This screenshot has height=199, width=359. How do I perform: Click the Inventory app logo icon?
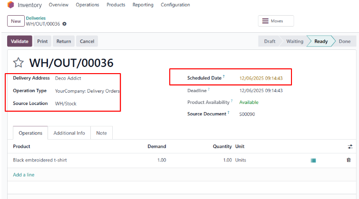tap(10, 5)
